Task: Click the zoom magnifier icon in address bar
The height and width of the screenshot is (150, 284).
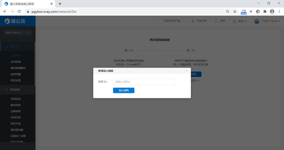Action: pyautogui.click(x=228, y=12)
